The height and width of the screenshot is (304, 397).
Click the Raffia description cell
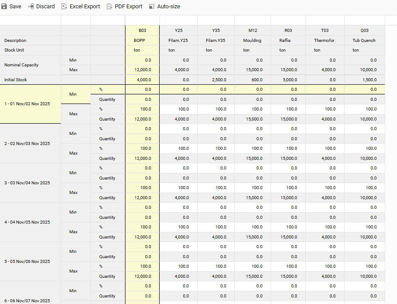pos(288,41)
